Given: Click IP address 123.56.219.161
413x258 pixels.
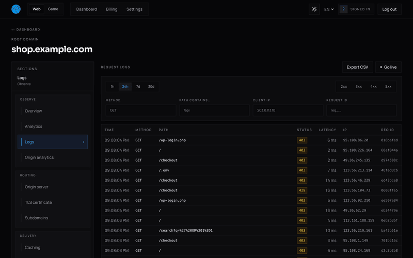Looking at the screenshot, I should pyautogui.click(x=358, y=230).
